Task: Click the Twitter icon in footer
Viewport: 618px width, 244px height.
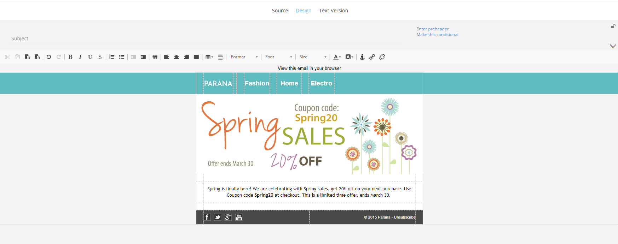Action: pos(218,217)
